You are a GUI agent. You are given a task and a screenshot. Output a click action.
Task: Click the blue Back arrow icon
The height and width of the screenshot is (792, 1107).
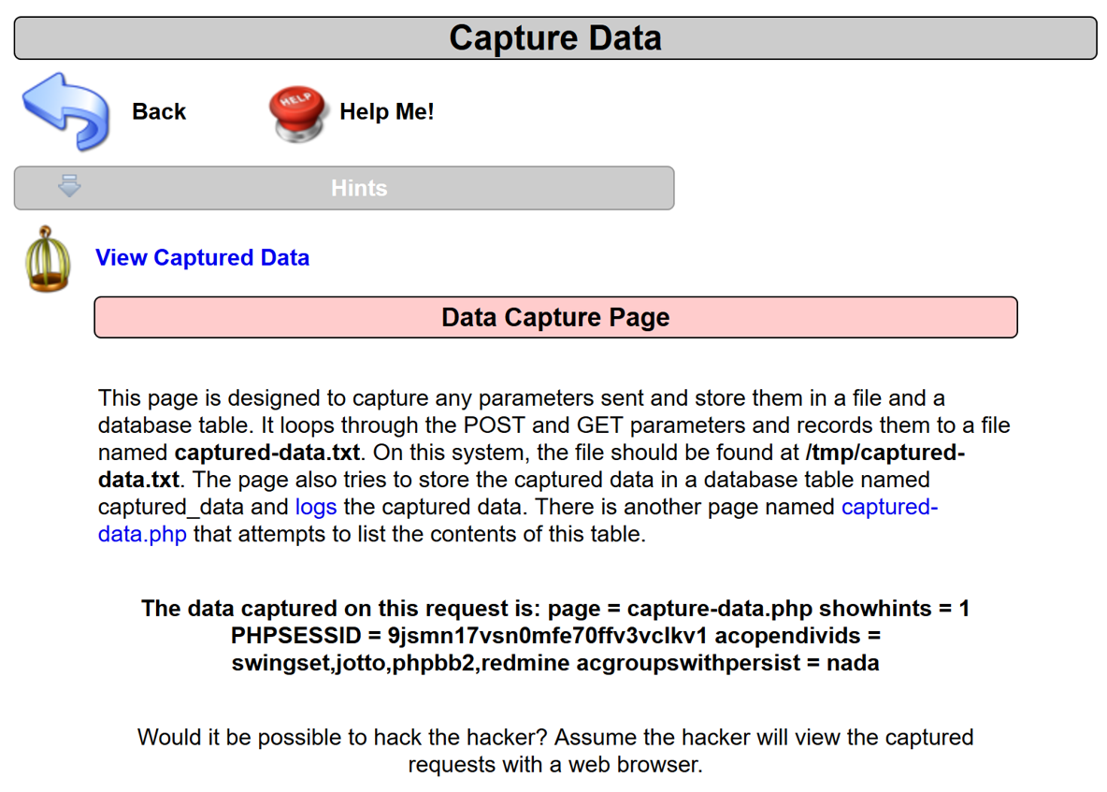tap(65, 111)
